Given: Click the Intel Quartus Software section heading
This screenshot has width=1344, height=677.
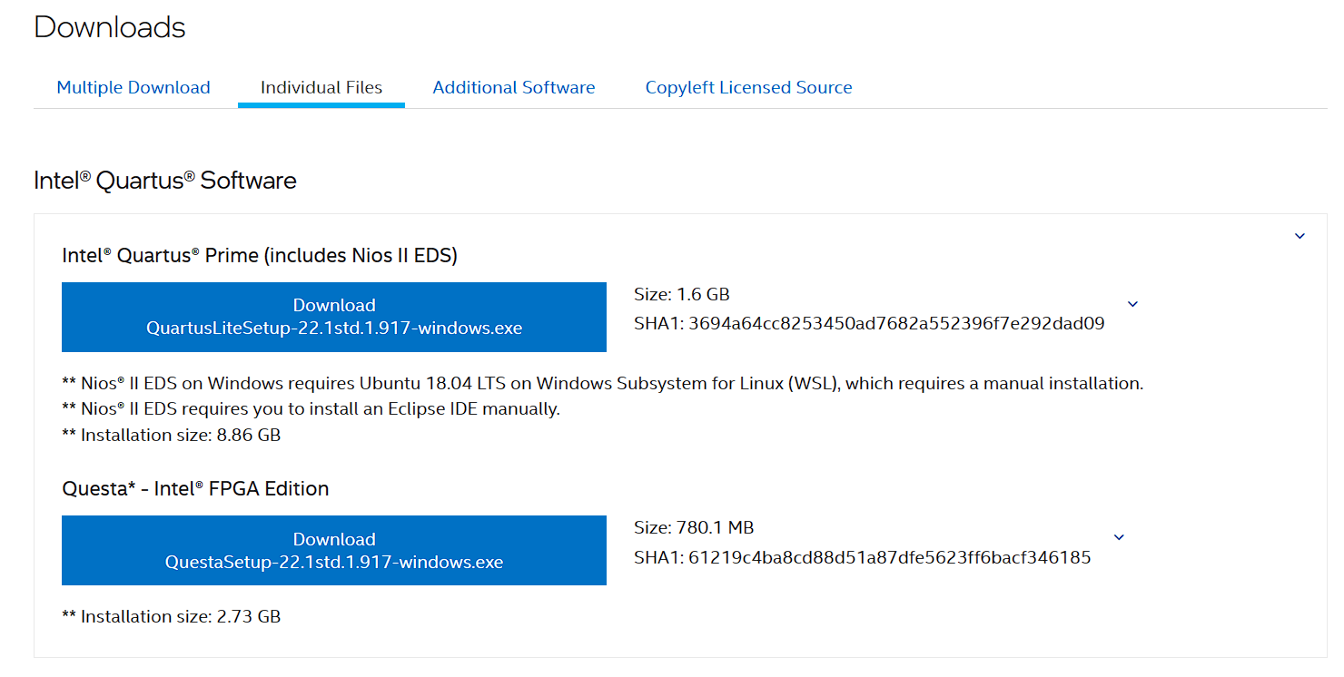Looking at the screenshot, I should coord(164,181).
